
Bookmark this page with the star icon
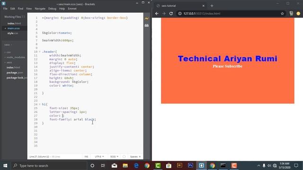(x=282, y=14)
